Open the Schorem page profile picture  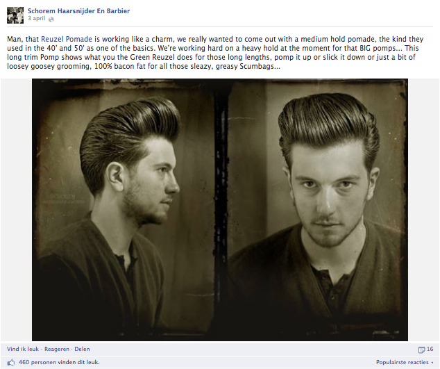tap(15, 15)
